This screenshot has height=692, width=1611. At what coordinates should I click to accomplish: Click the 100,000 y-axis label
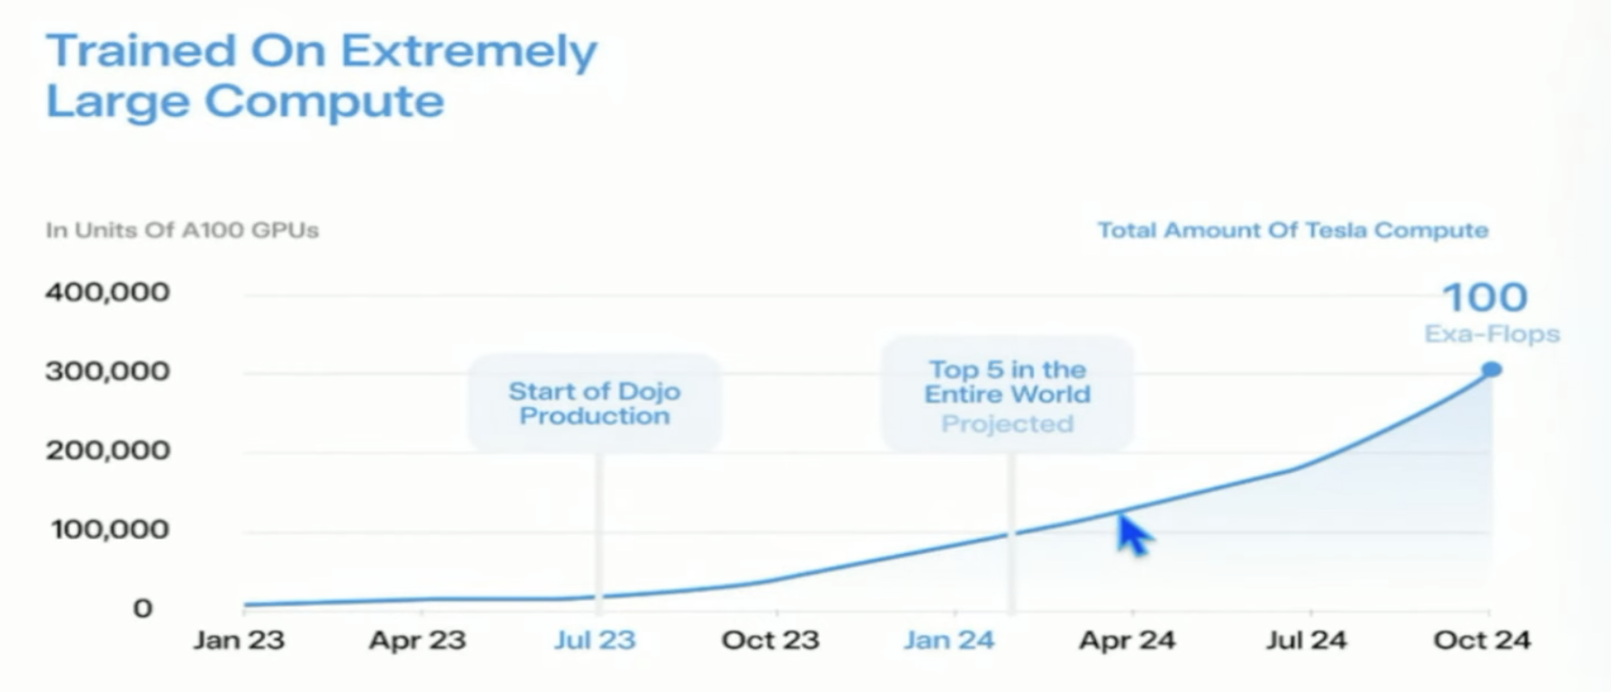click(x=110, y=529)
